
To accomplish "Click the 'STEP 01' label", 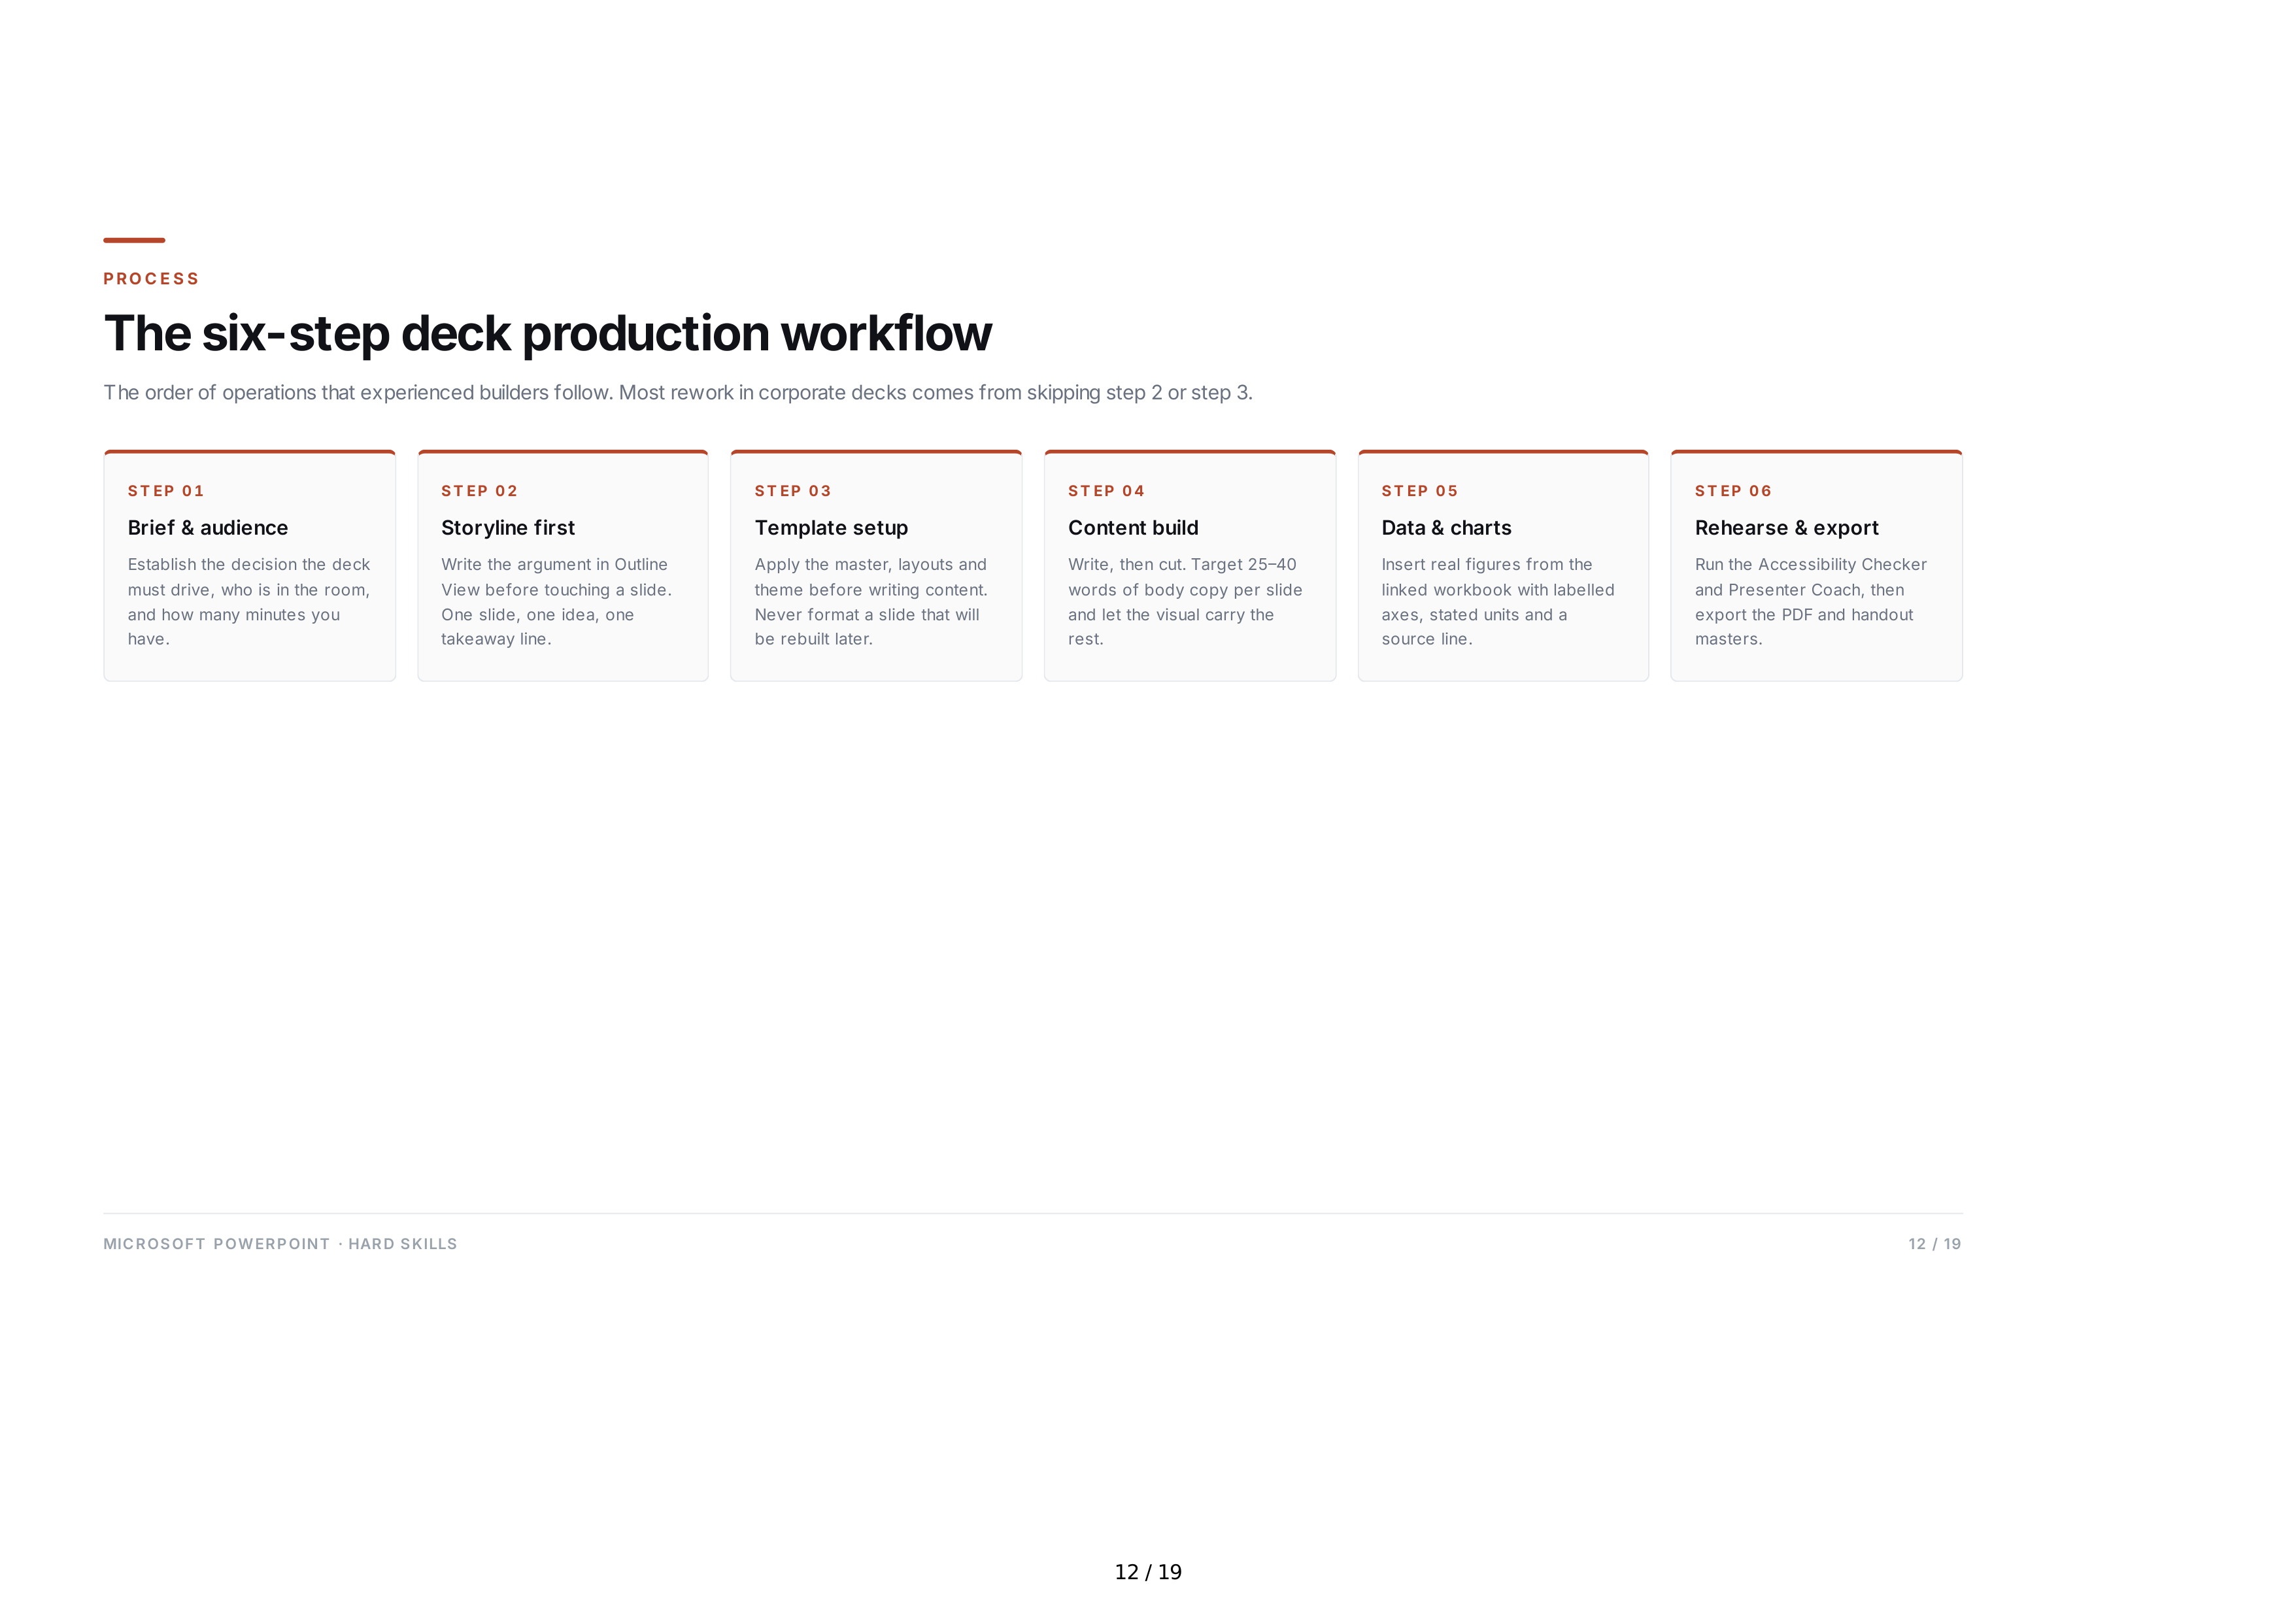I will (x=166, y=491).
